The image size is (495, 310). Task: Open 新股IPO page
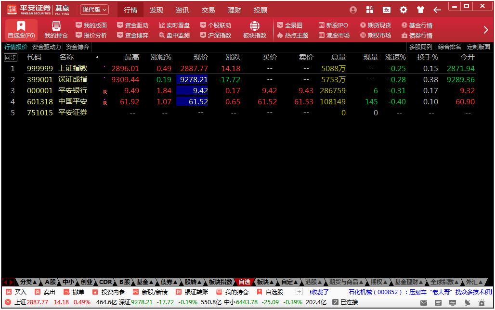[333, 25]
